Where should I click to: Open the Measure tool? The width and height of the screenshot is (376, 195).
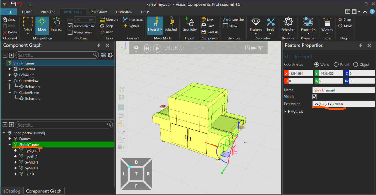[x=109, y=19]
